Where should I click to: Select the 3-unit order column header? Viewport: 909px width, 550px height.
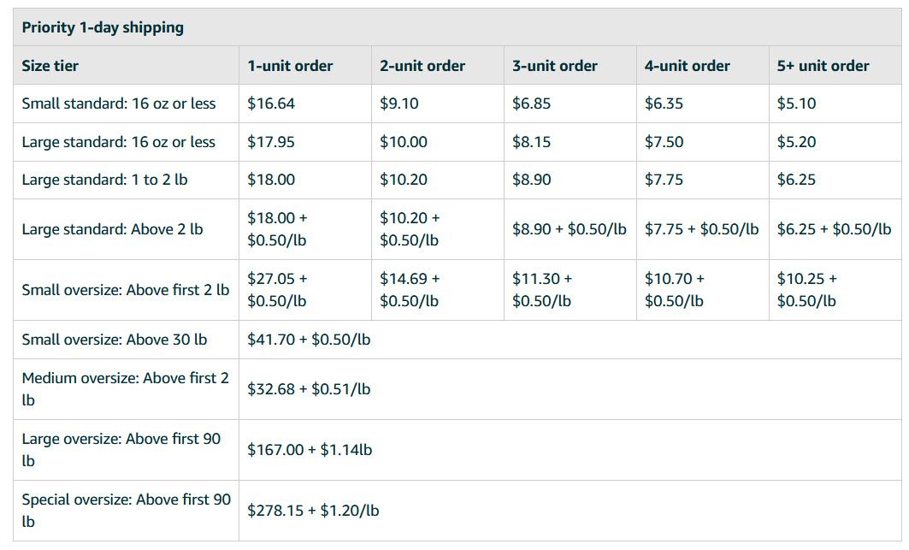click(555, 66)
